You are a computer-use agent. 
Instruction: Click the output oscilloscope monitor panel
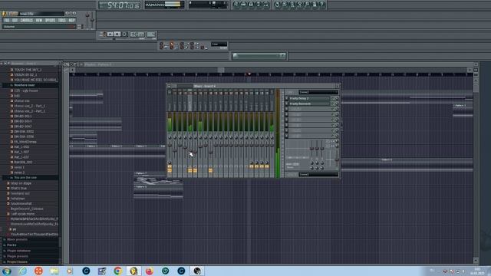coord(164,5)
